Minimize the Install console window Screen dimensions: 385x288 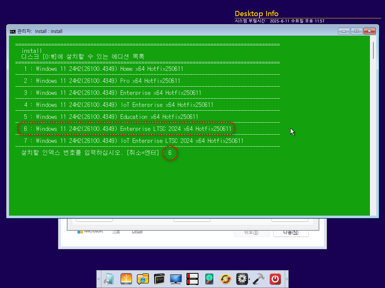coord(344,31)
